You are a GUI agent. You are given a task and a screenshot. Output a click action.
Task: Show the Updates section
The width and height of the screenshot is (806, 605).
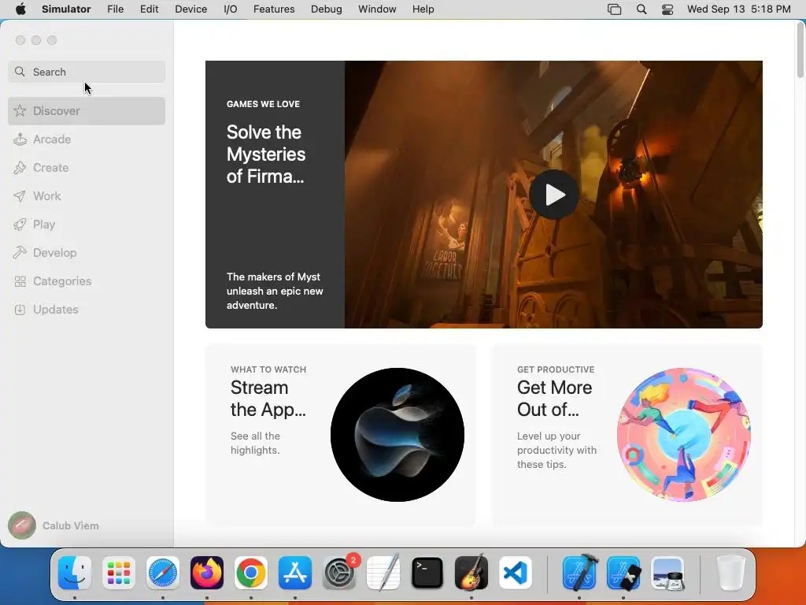[x=87, y=309]
